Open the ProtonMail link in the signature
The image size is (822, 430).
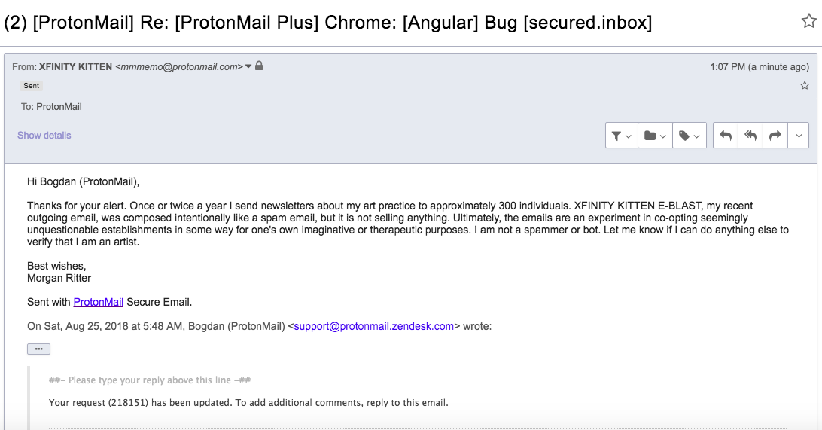point(99,302)
